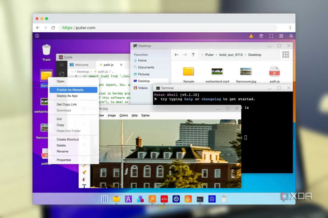Open the app launcher grid in the dock
This screenshot has width=328, height=218.
pyautogui.click(x=104, y=199)
